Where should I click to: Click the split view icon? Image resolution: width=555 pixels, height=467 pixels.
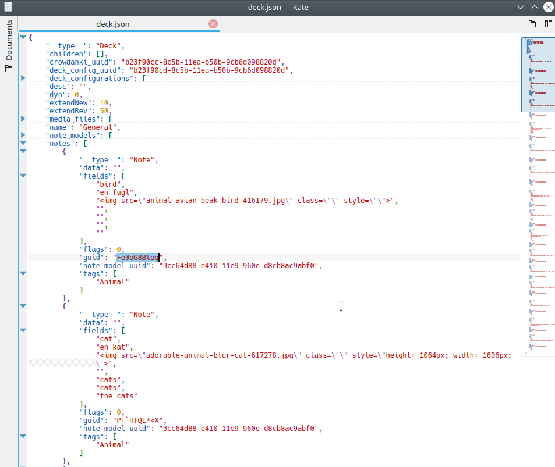click(548, 24)
